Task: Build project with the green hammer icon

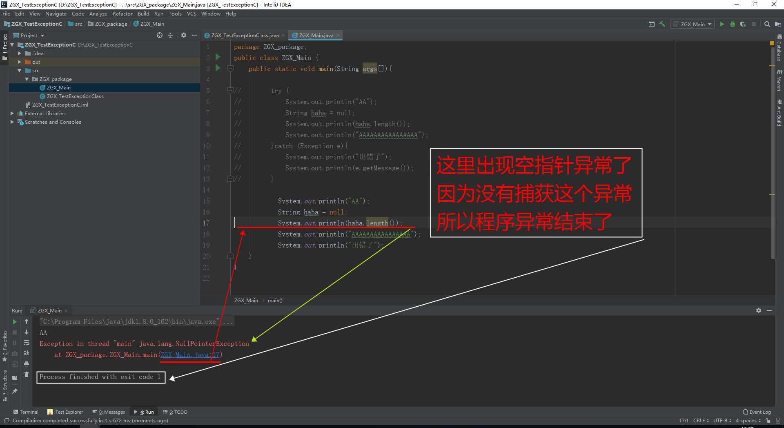Action: (662, 24)
